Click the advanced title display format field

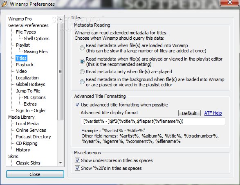click(x=153, y=121)
